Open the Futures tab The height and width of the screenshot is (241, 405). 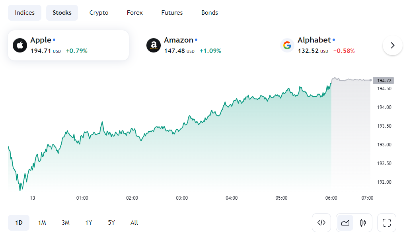172,13
